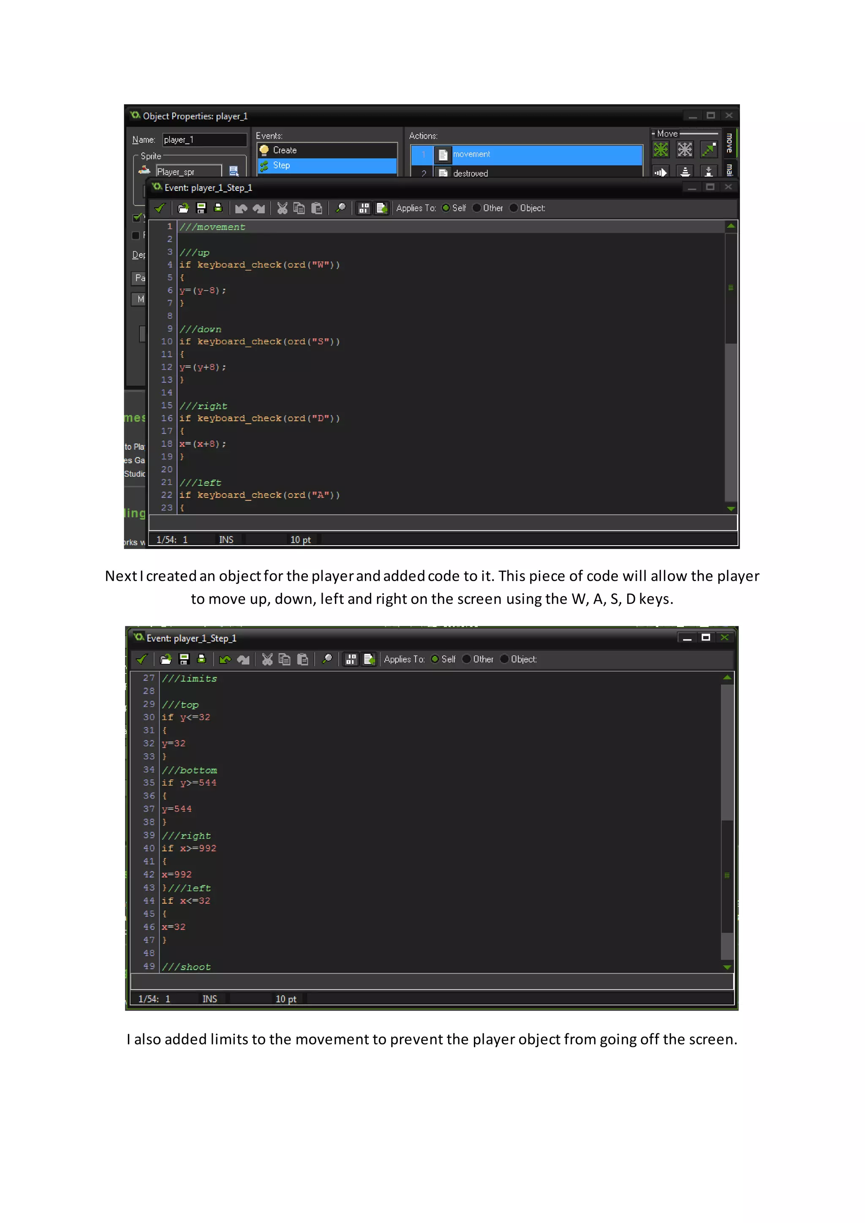Screen dimensions: 865x1223
Task: Save the script in the ///limits code editor
Action: (184, 660)
